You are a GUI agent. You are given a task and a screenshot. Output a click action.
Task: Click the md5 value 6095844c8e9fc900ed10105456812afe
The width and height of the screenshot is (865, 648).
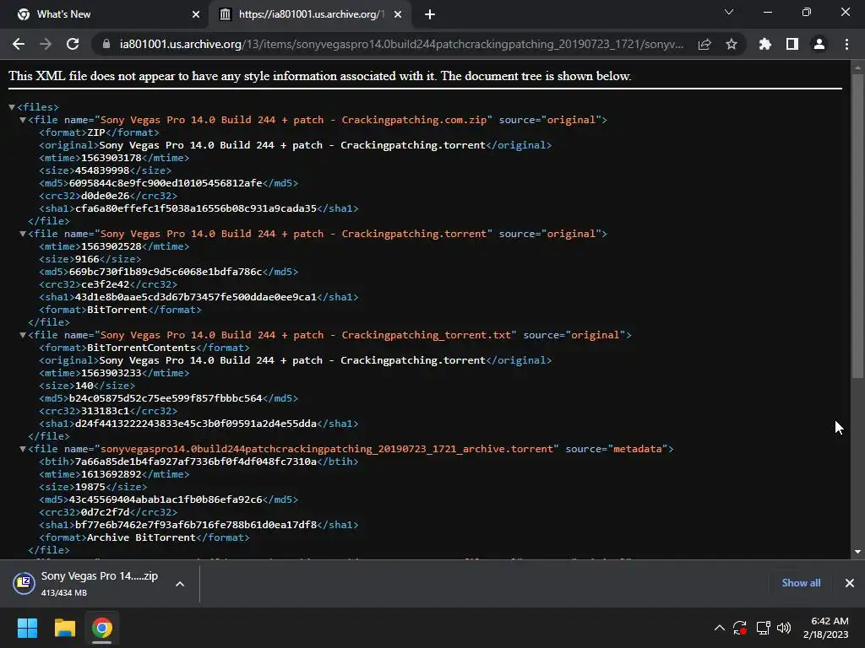coord(166,183)
